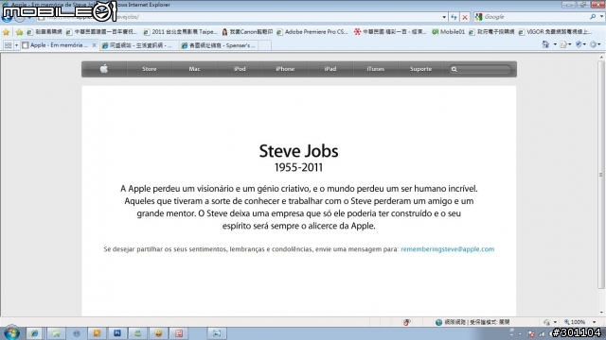This screenshot has width=606, height=340.
Task: Click the Quick Tabs grid icon
Action: tap(8, 45)
